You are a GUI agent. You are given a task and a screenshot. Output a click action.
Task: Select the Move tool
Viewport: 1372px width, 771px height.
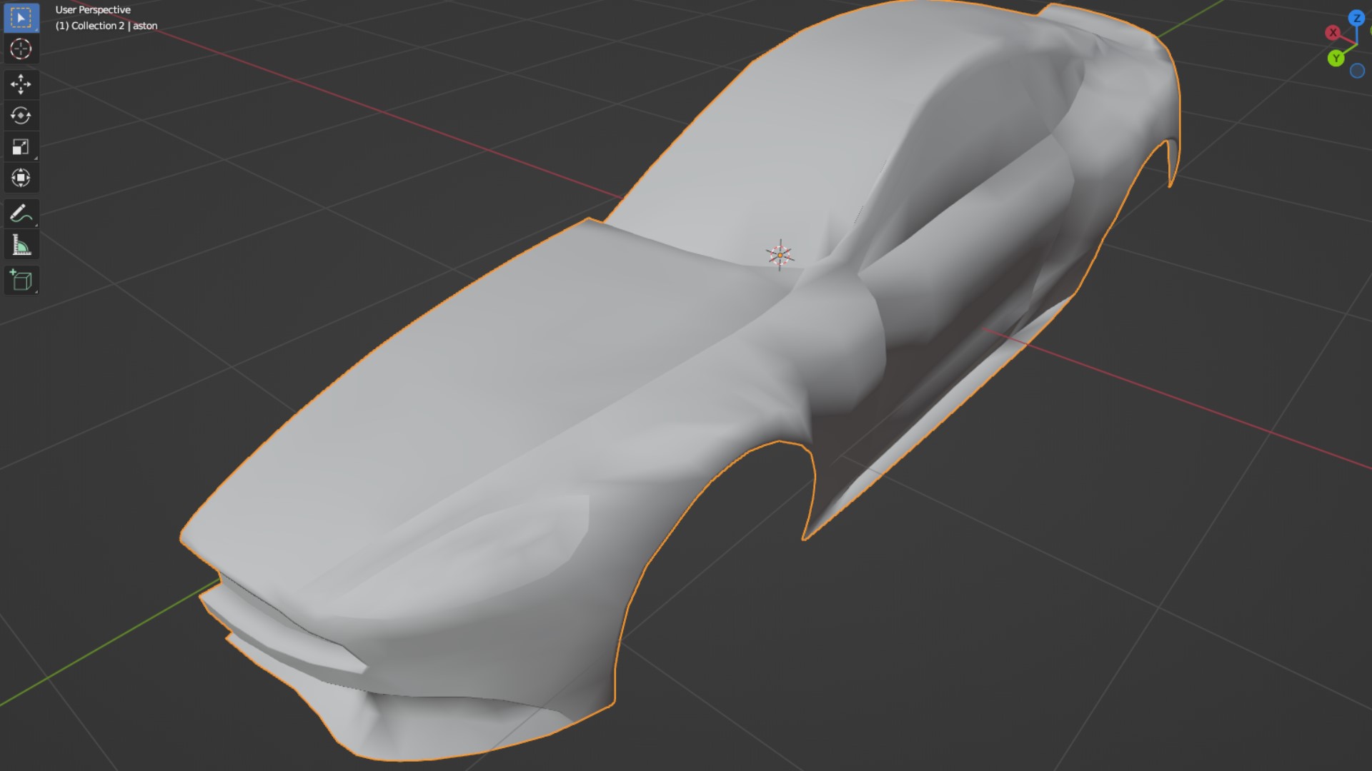(21, 84)
